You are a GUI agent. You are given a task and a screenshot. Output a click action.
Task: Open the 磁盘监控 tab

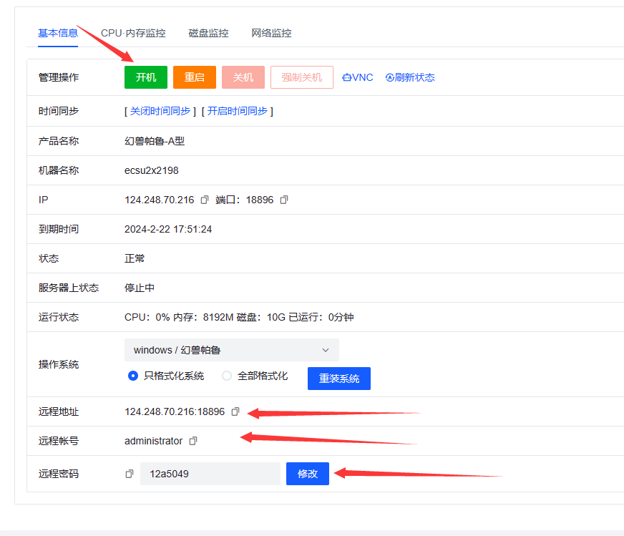(208, 33)
